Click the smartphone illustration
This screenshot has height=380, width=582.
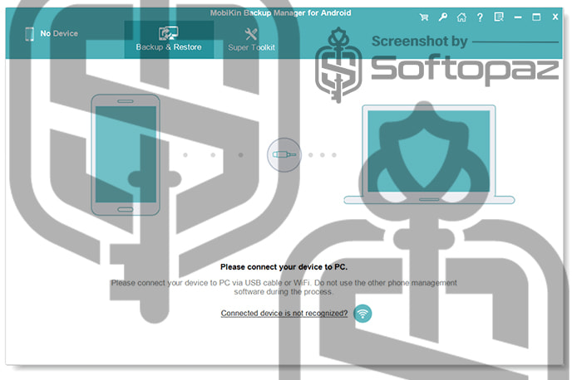(x=126, y=155)
